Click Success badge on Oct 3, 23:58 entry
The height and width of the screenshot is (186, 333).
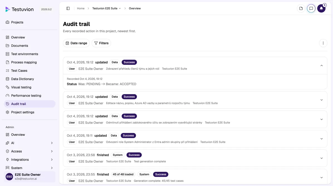[x=134, y=155]
